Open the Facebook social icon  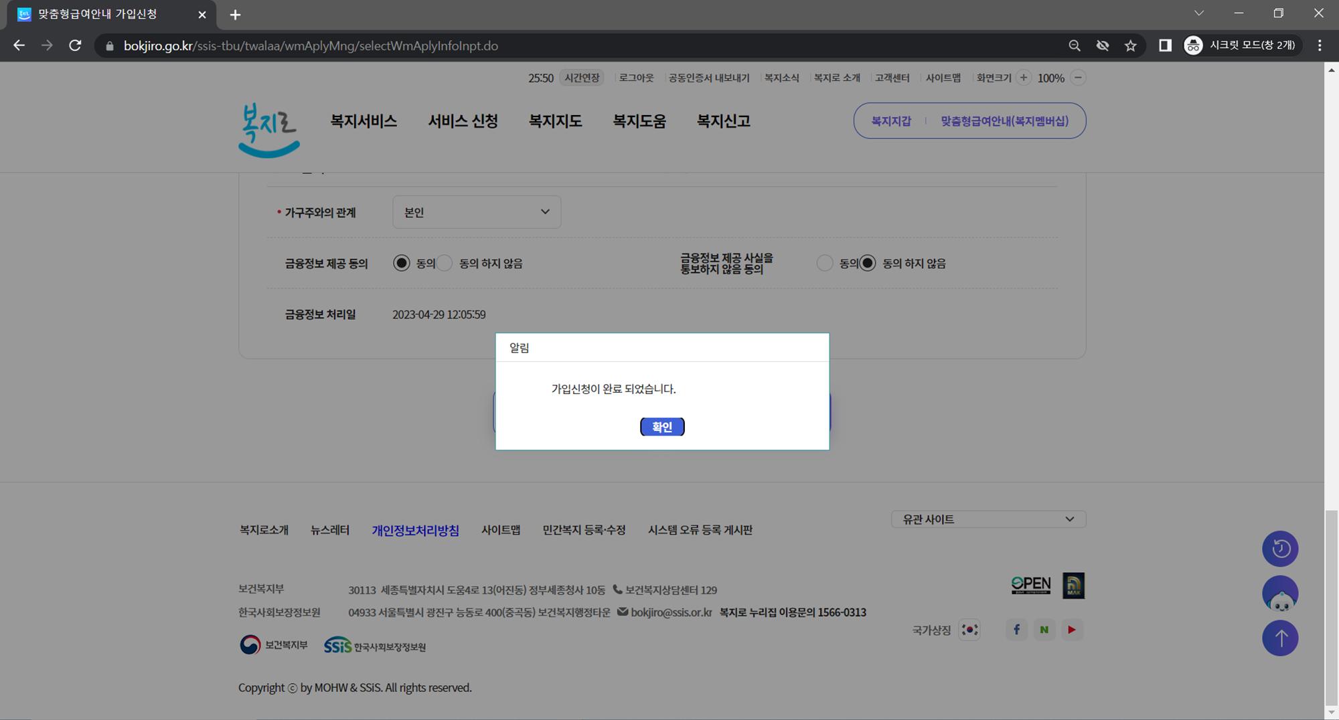1016,630
